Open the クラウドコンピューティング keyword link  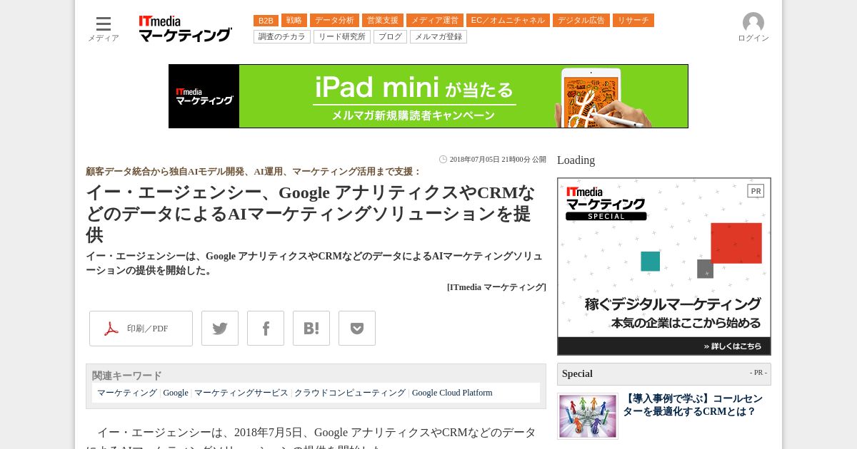coord(350,393)
